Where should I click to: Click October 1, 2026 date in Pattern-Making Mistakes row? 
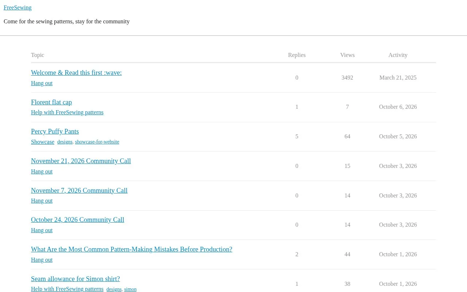(x=398, y=254)
